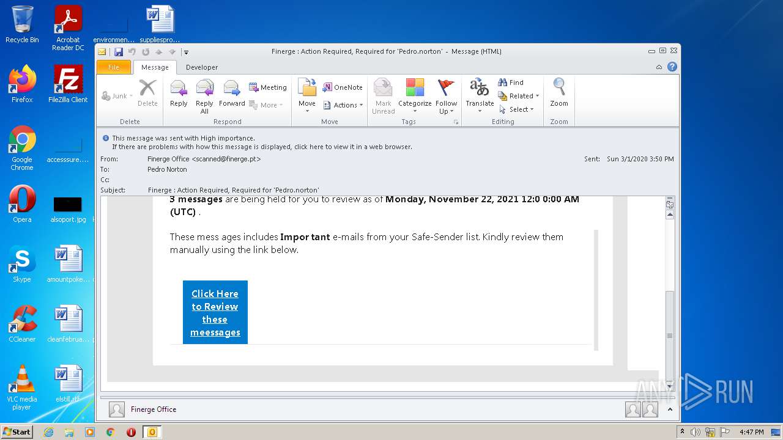The height and width of the screenshot is (440, 783).
Task: Open the Windows Start menu
Action: [x=17, y=431]
